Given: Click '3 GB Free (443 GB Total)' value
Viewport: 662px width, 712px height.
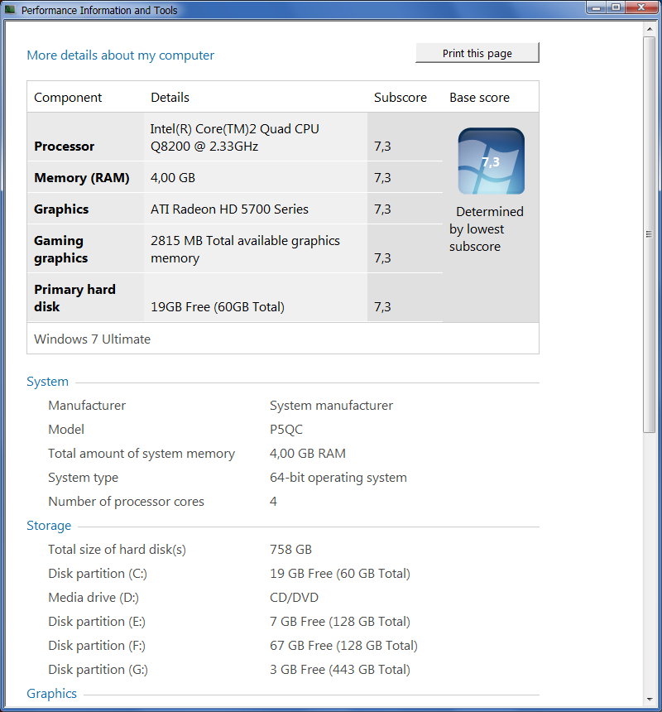Looking at the screenshot, I should (340, 670).
